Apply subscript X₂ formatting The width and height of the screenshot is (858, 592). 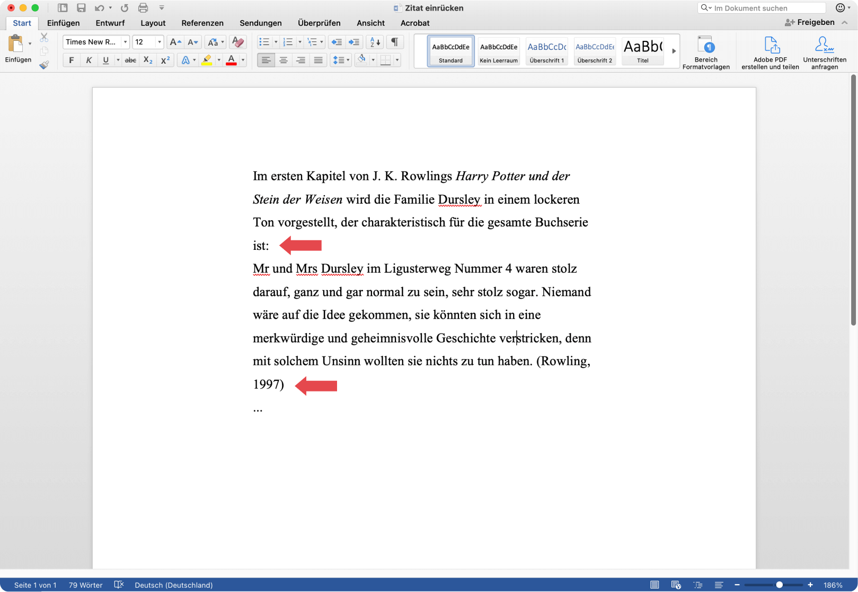click(148, 60)
